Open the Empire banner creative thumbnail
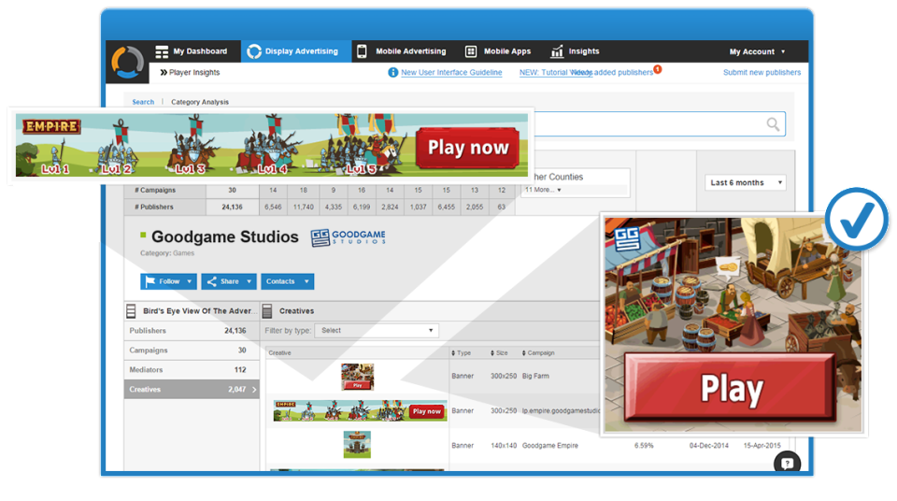The image size is (897, 501). point(361,411)
